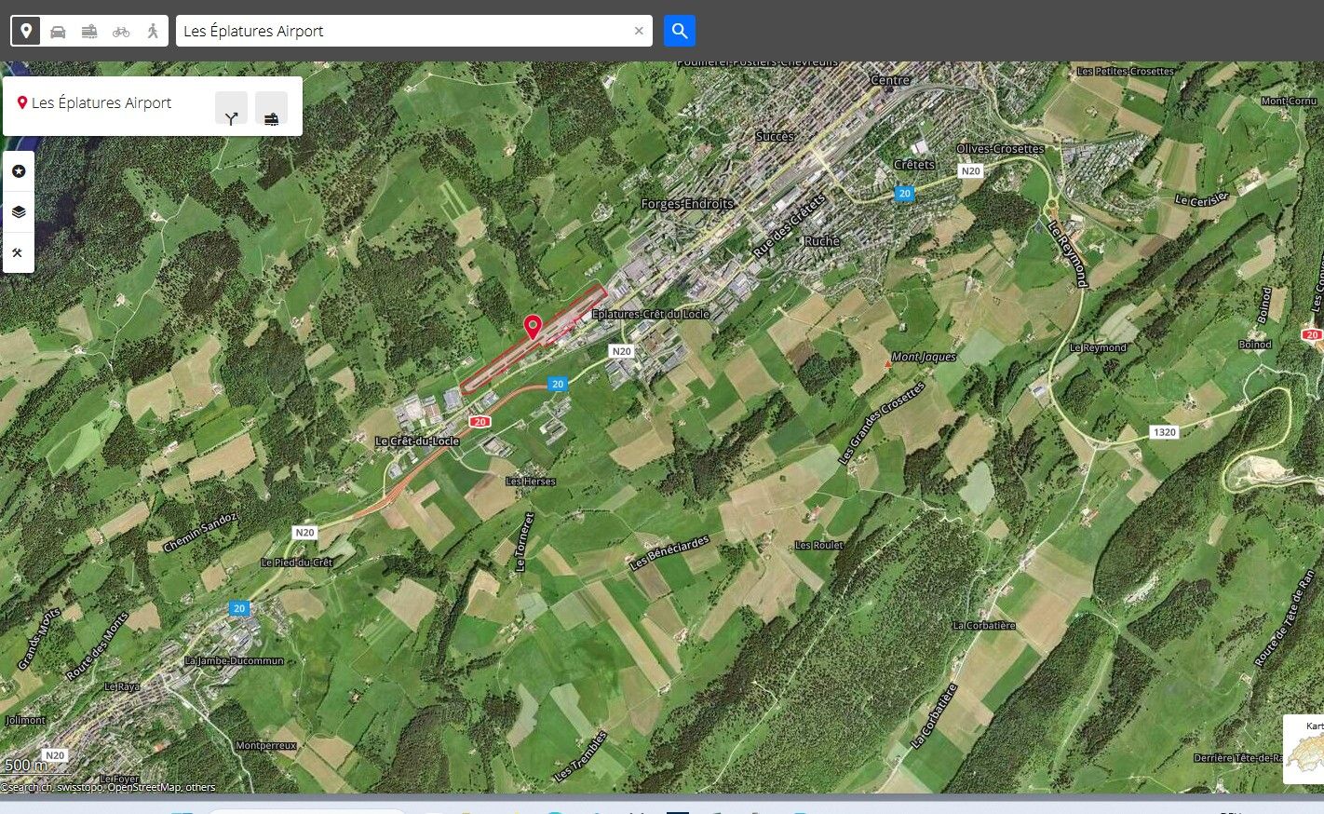This screenshot has height=814, width=1324.
Task: Open the map tools panel
Action: pyautogui.click(x=19, y=252)
